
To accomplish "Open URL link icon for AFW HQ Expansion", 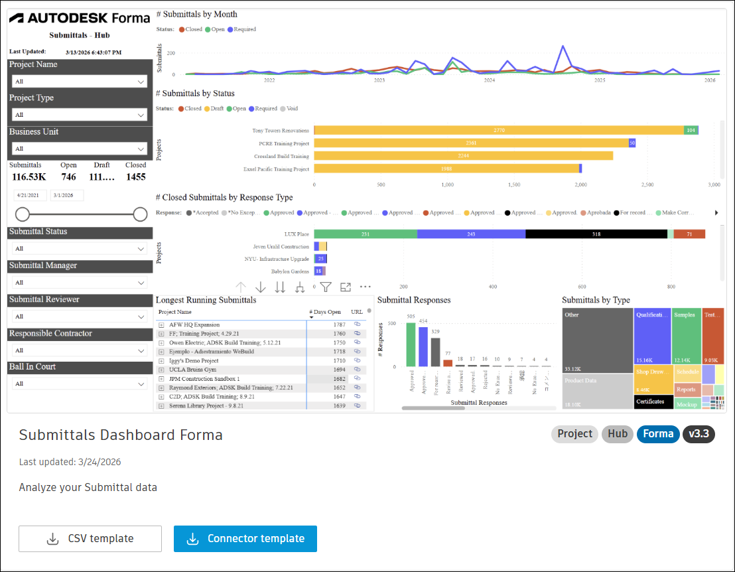I will point(357,324).
